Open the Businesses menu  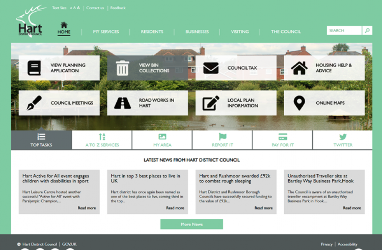coord(197,32)
